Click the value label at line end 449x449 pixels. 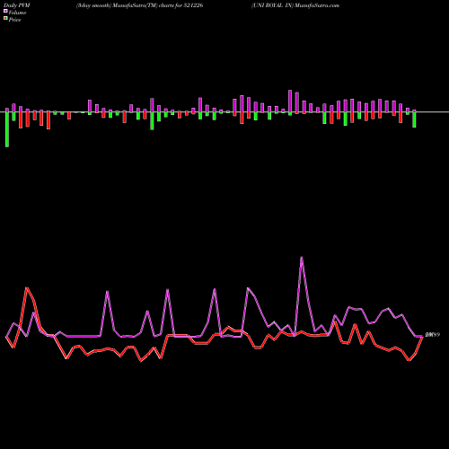coord(433,335)
